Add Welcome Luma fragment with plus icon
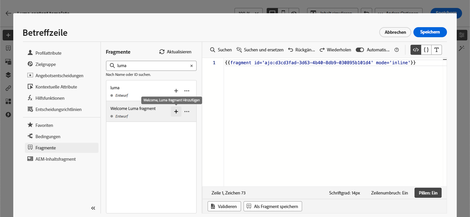Screen dimensions: 470x217 click(176, 112)
